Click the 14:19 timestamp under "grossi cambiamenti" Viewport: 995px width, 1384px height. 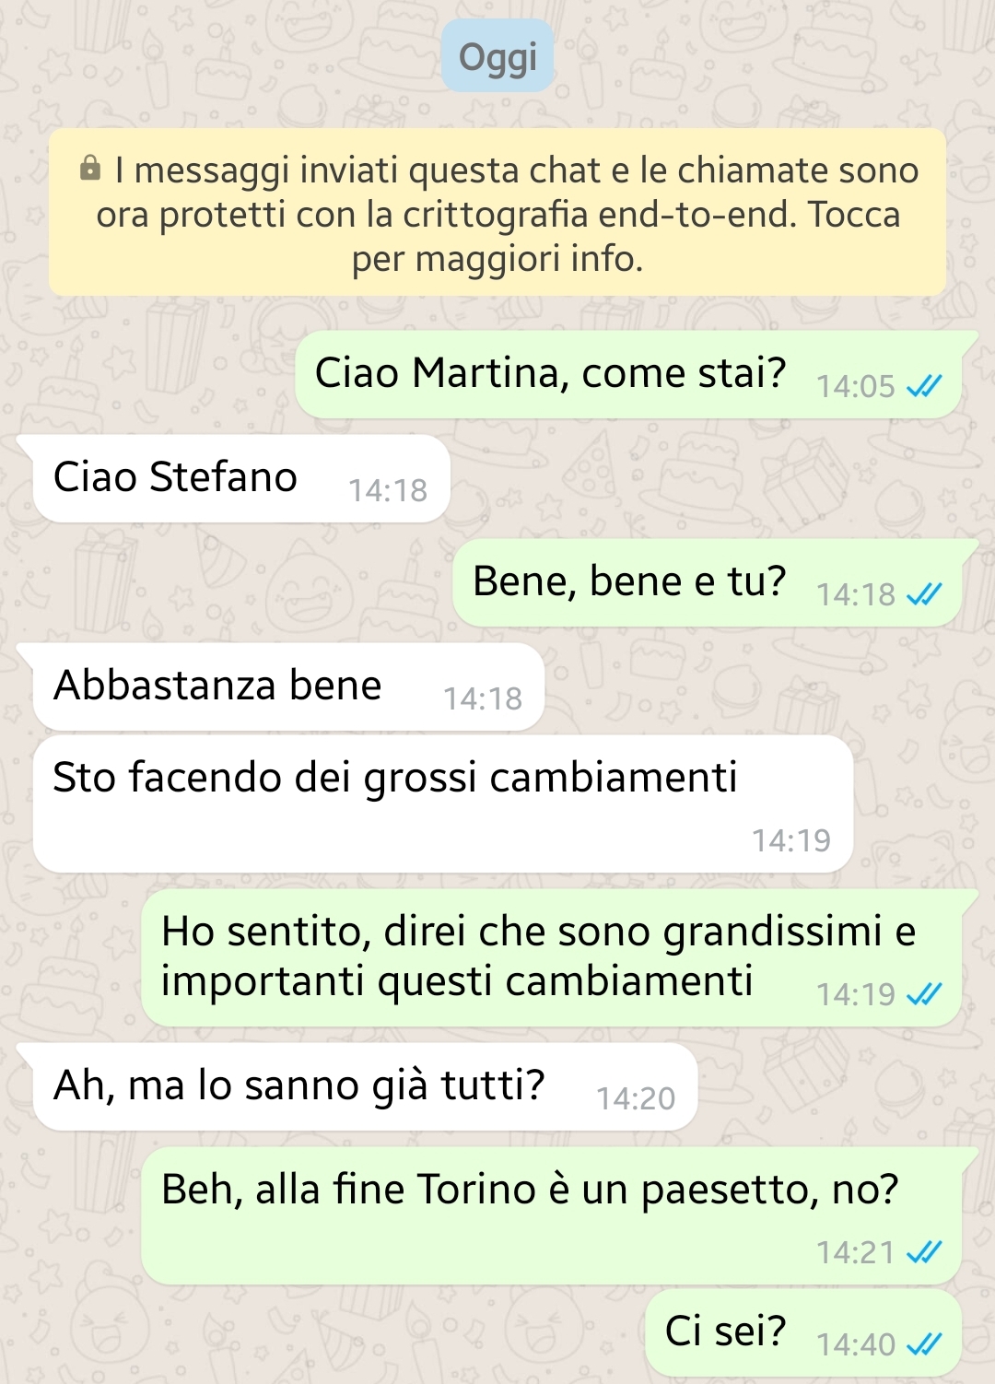[x=791, y=840]
